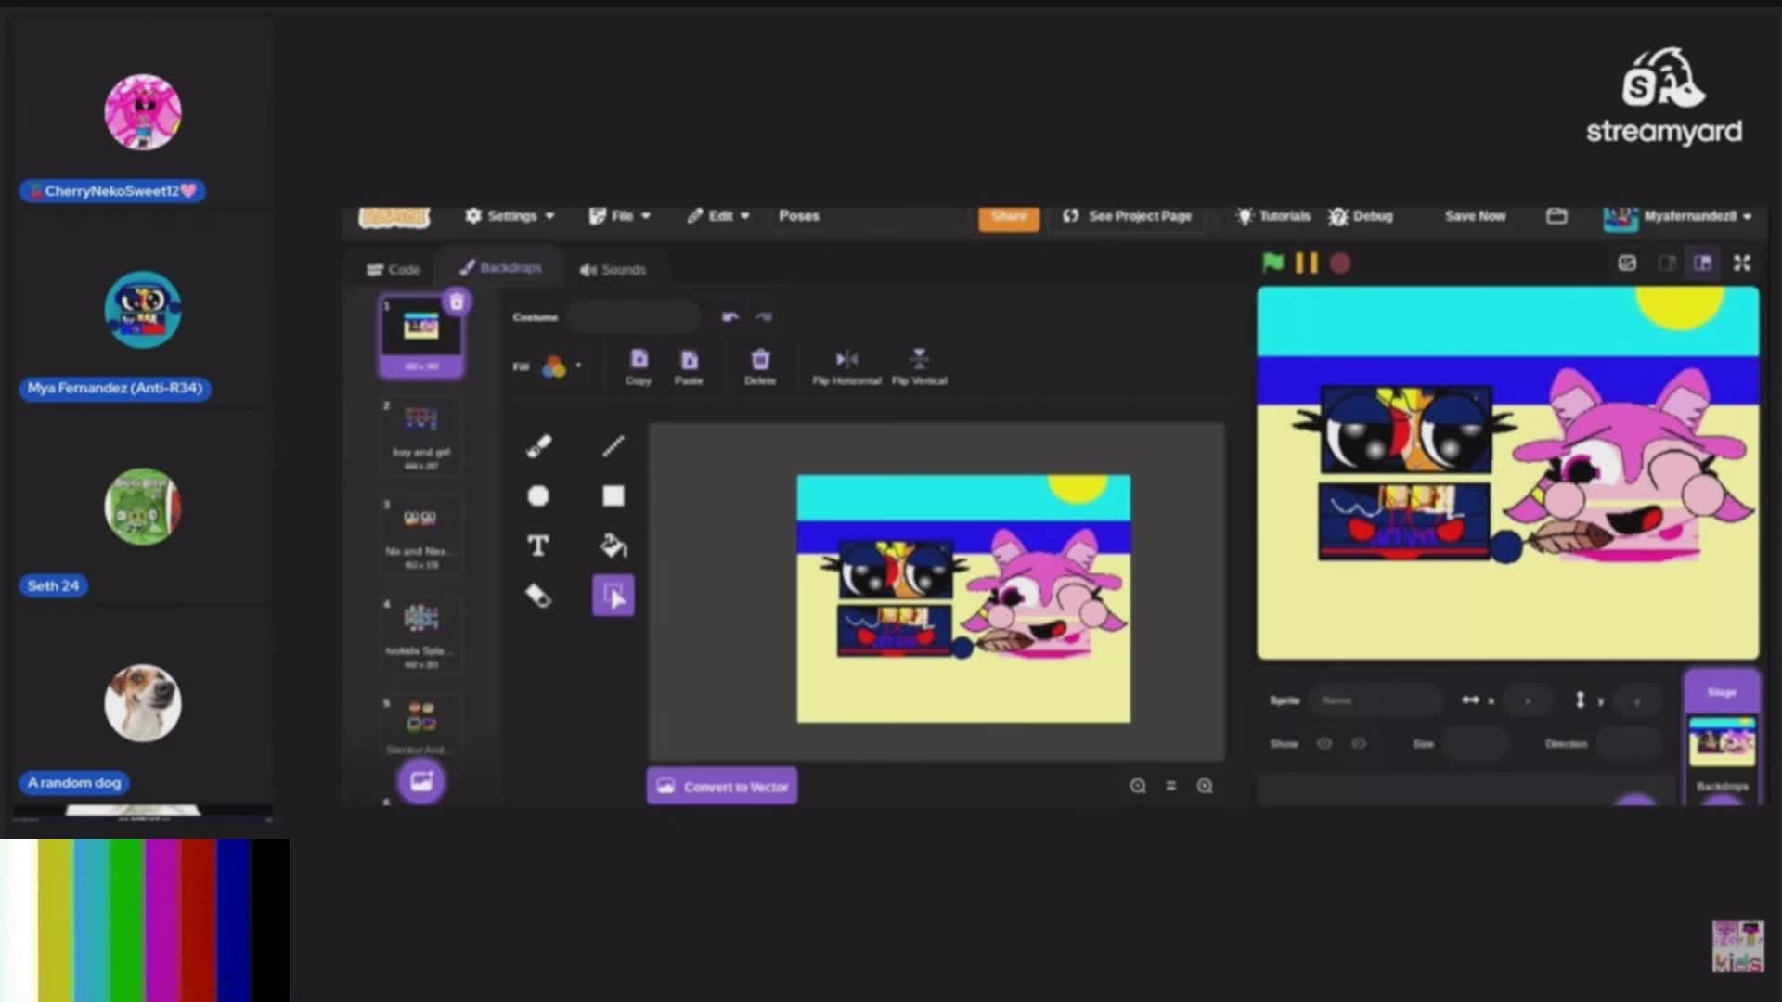Image resolution: width=1782 pixels, height=1002 pixels.
Task: Show the sprite using eye icon
Action: 1324,744
